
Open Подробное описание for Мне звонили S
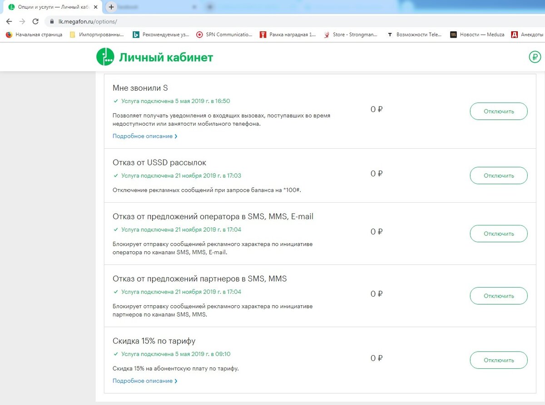[x=145, y=136]
